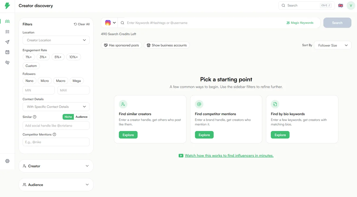This screenshot has height=197, width=357.
Task: Click the UK flag language icon
Action: 341,5
